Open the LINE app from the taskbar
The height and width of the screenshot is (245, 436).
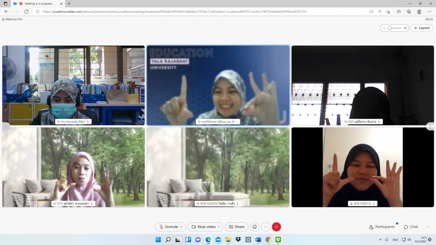point(278,240)
